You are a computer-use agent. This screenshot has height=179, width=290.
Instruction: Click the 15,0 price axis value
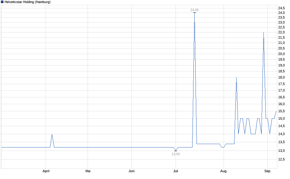tap(281, 119)
